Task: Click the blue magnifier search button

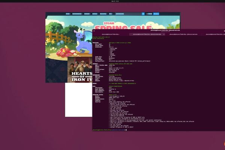Action: tap(143, 14)
